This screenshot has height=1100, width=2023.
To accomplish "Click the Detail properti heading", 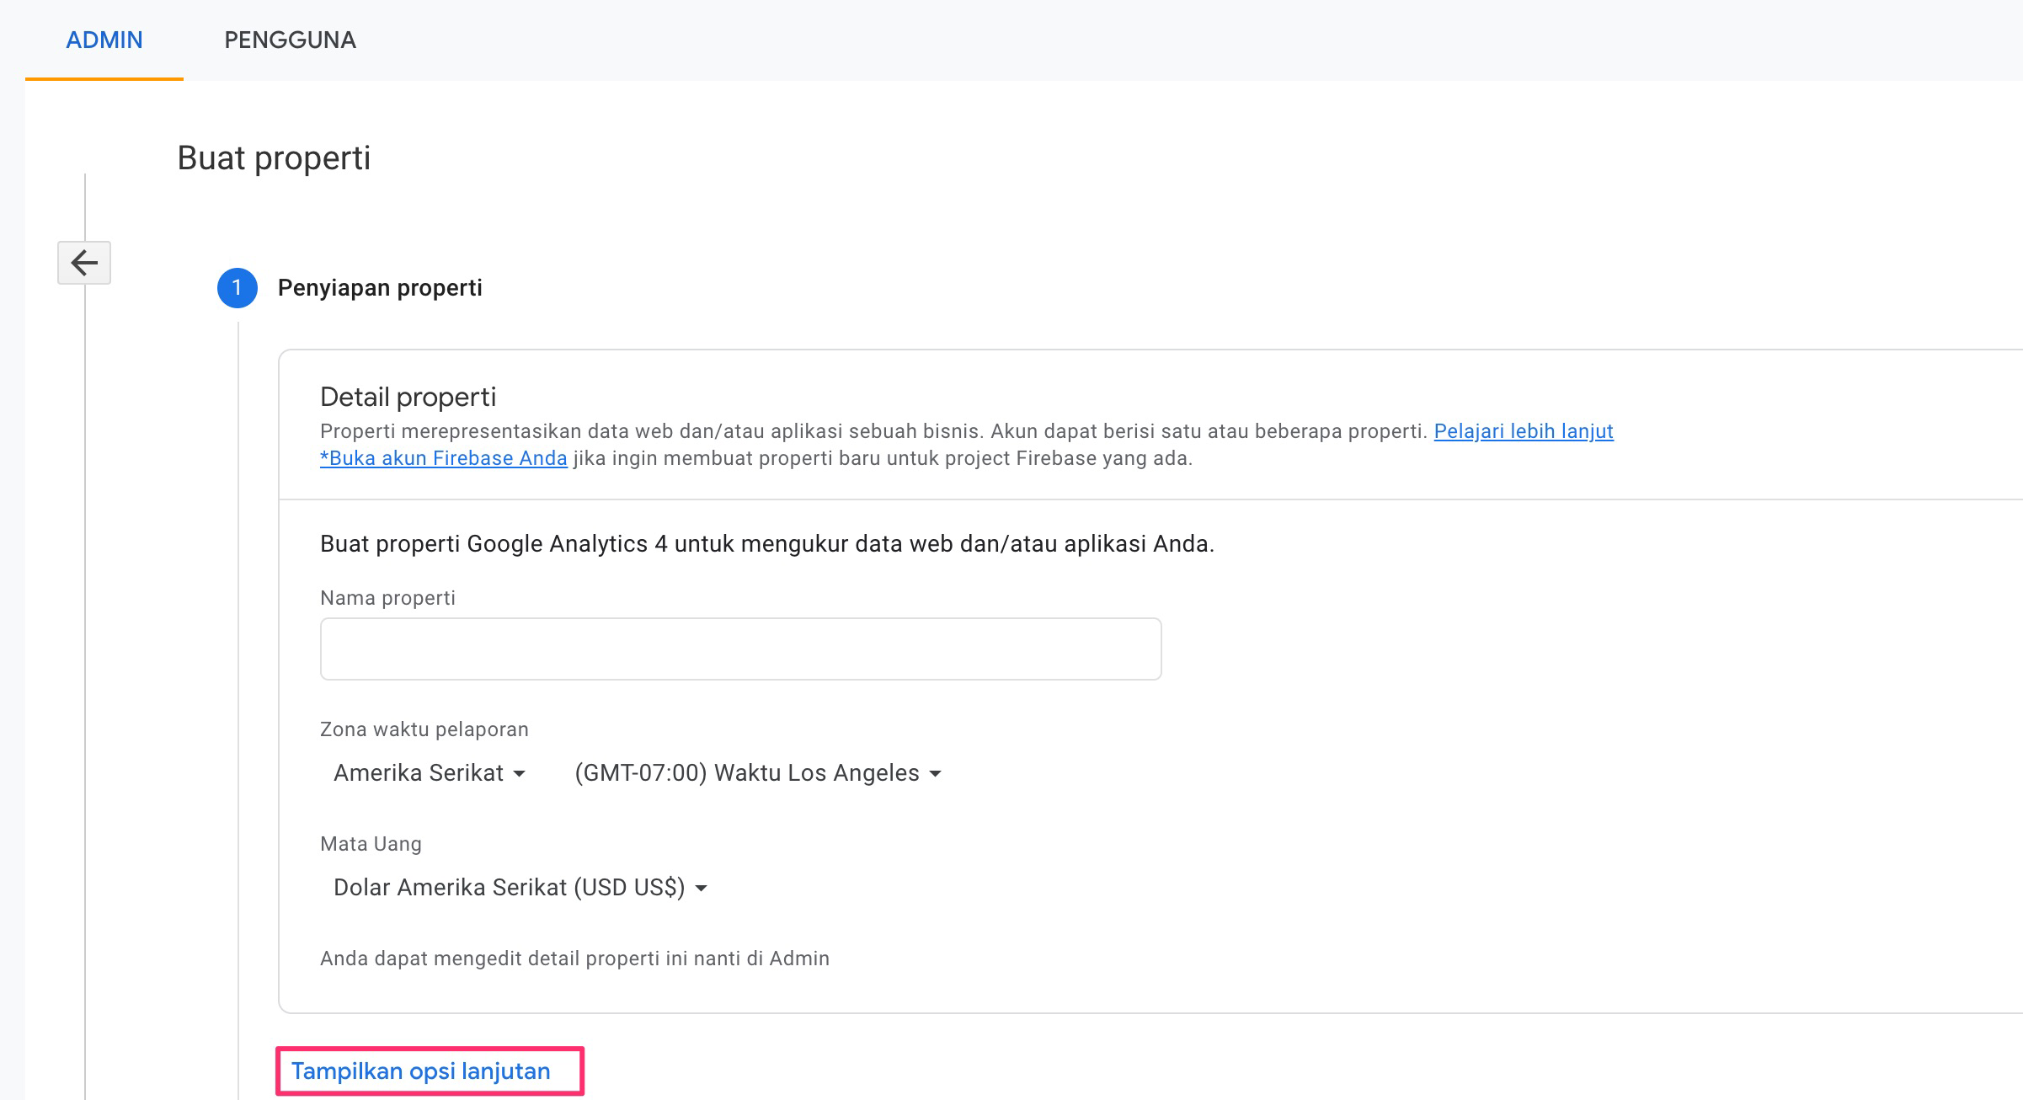I will (x=408, y=397).
